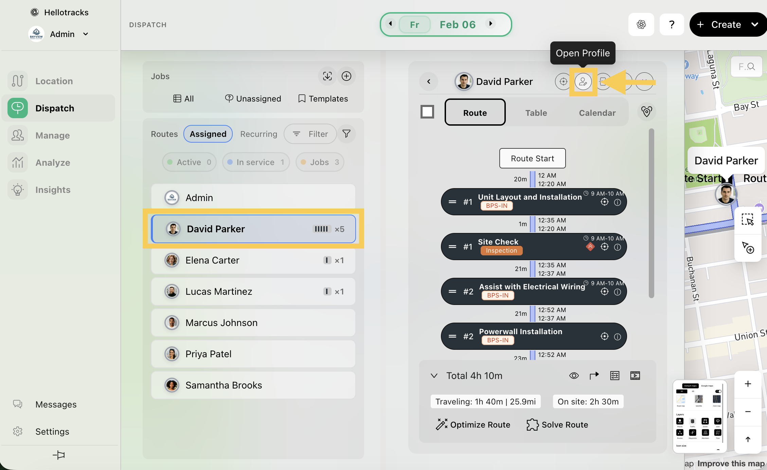
Task: Click the map layers thumbnail panel
Action: [x=699, y=416]
